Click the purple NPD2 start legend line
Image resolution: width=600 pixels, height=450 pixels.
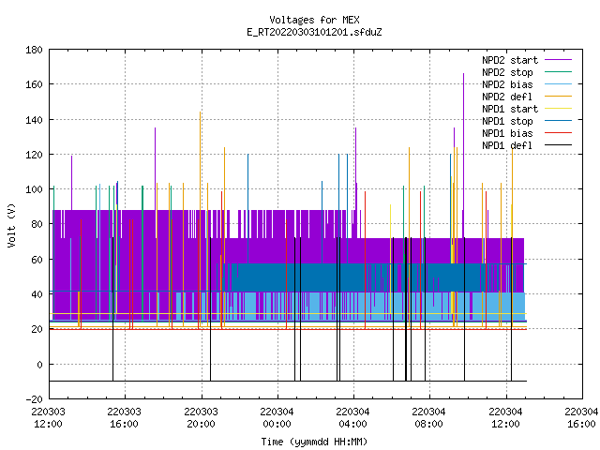click(x=558, y=60)
